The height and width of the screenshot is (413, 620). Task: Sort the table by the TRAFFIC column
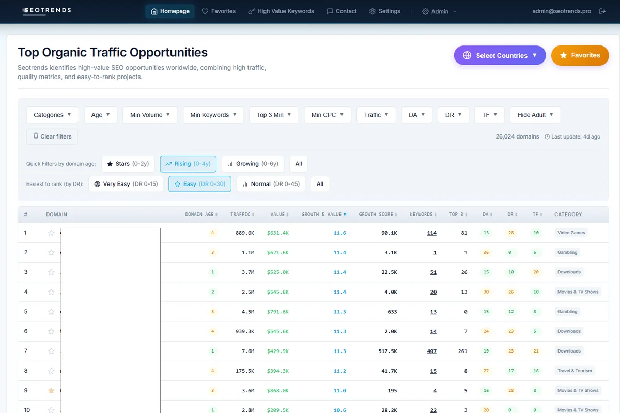[x=242, y=214]
